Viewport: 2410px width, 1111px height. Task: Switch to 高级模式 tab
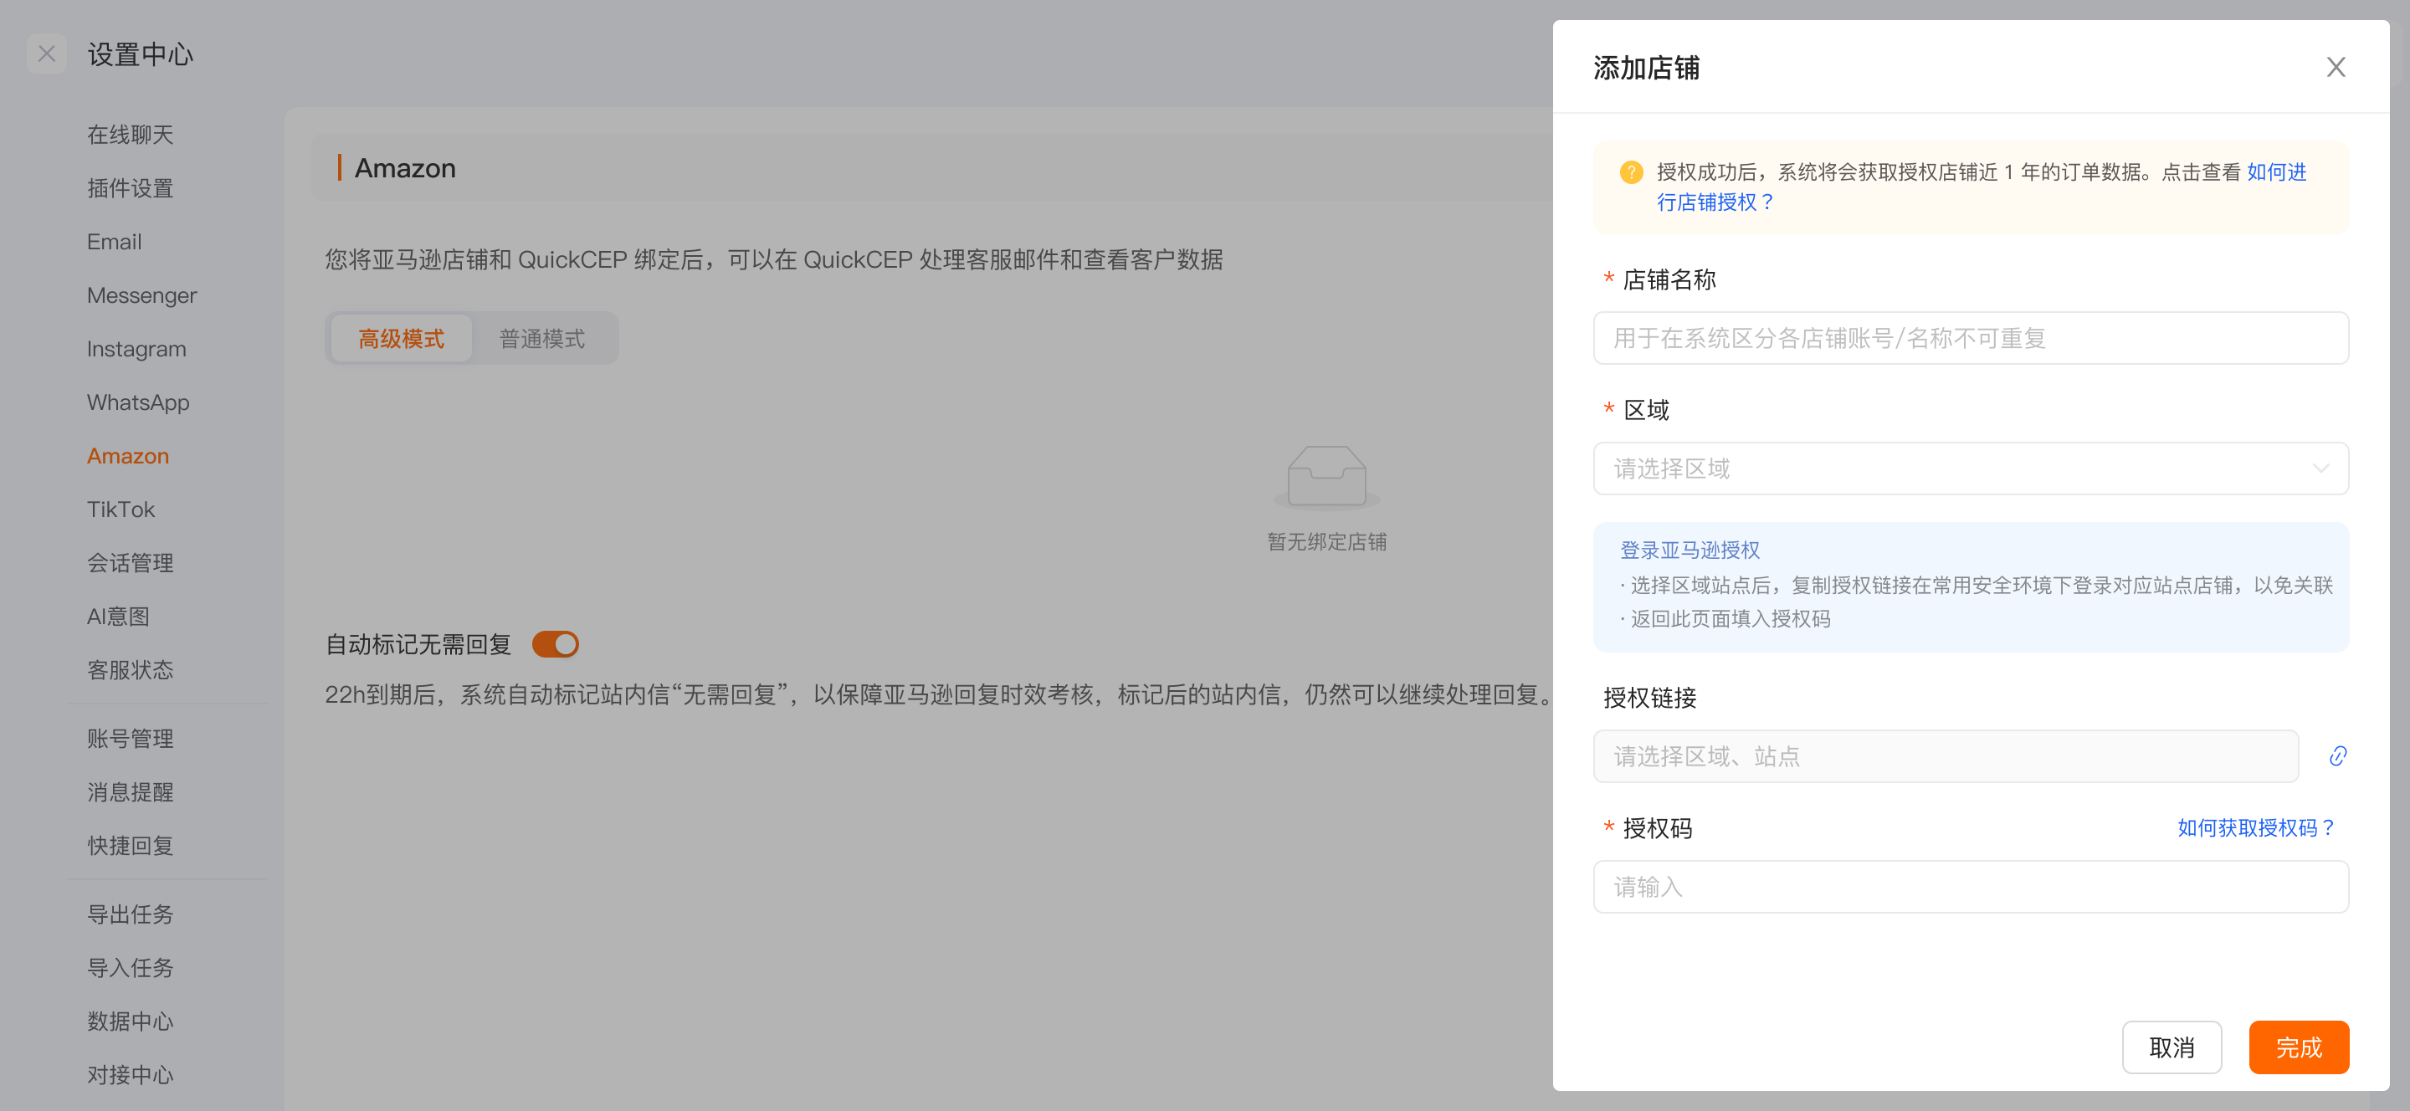tap(402, 339)
